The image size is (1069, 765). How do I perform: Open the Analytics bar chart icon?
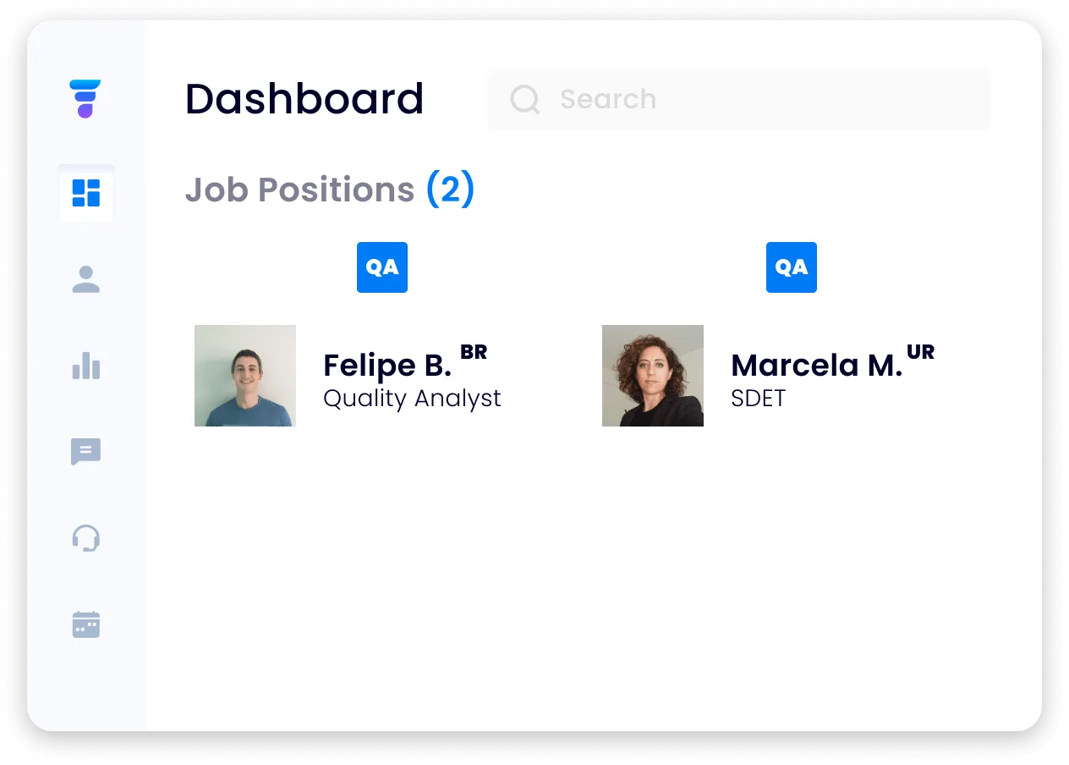click(x=85, y=366)
